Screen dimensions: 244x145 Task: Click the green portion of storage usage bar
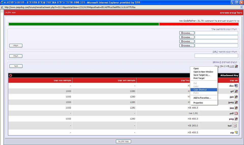84,24
